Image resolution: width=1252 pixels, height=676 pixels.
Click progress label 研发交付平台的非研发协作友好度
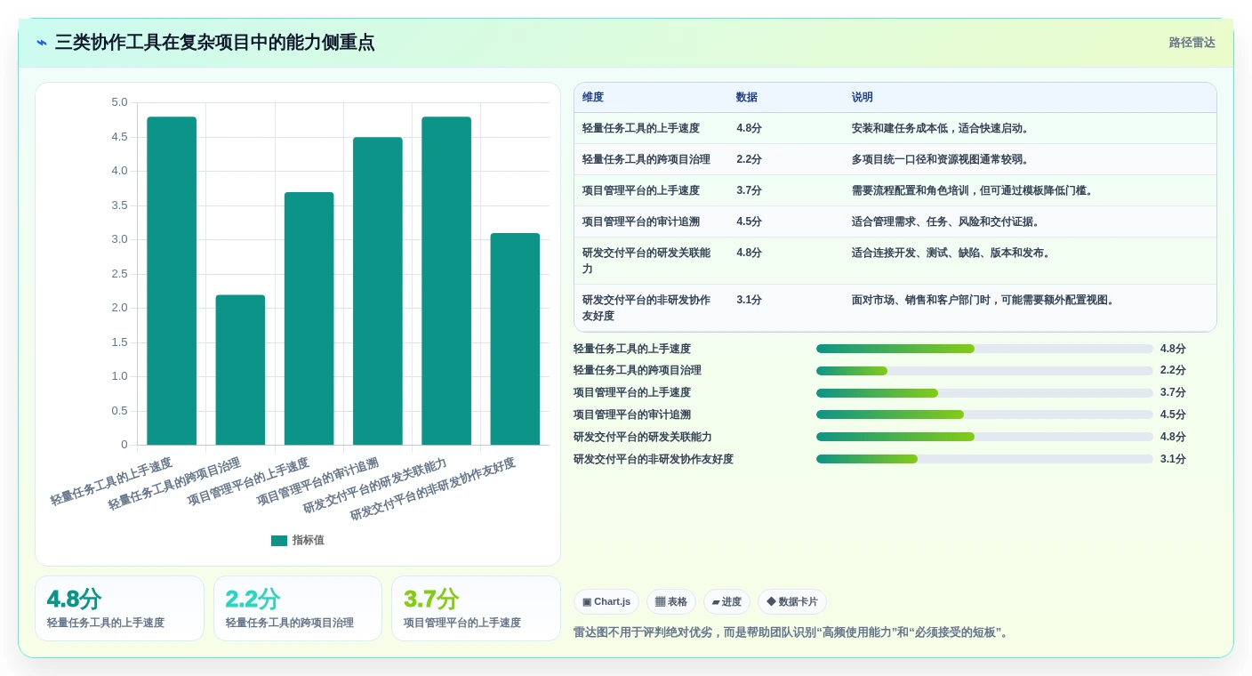pyautogui.click(x=654, y=459)
